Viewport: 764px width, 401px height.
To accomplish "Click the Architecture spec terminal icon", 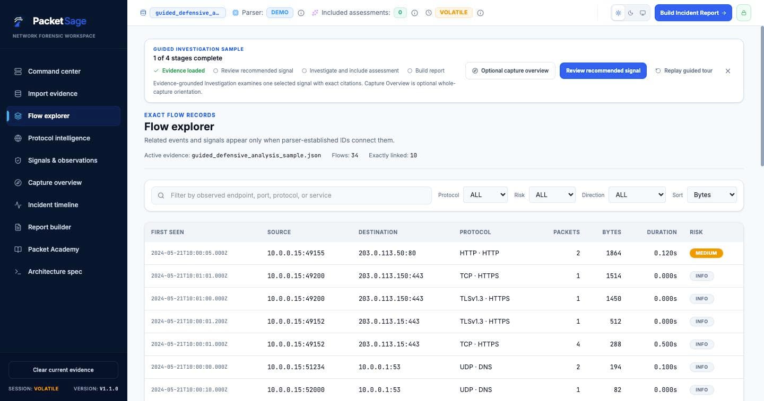I will point(18,272).
